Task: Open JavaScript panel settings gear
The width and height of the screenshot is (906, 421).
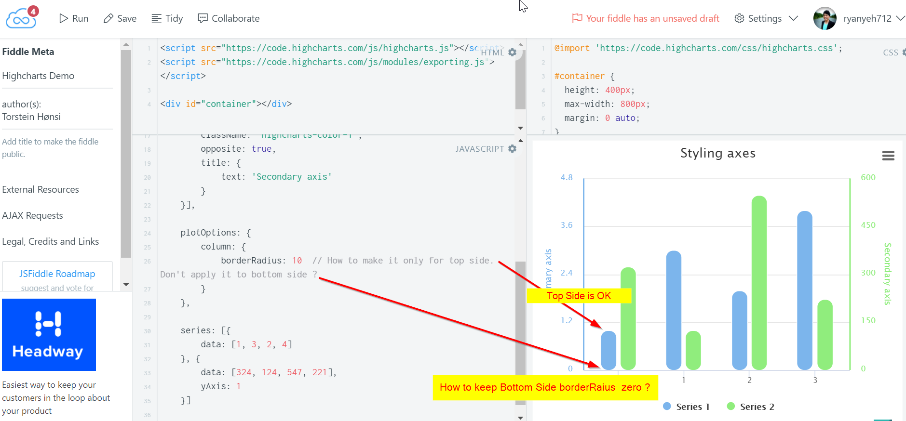Action: 513,149
